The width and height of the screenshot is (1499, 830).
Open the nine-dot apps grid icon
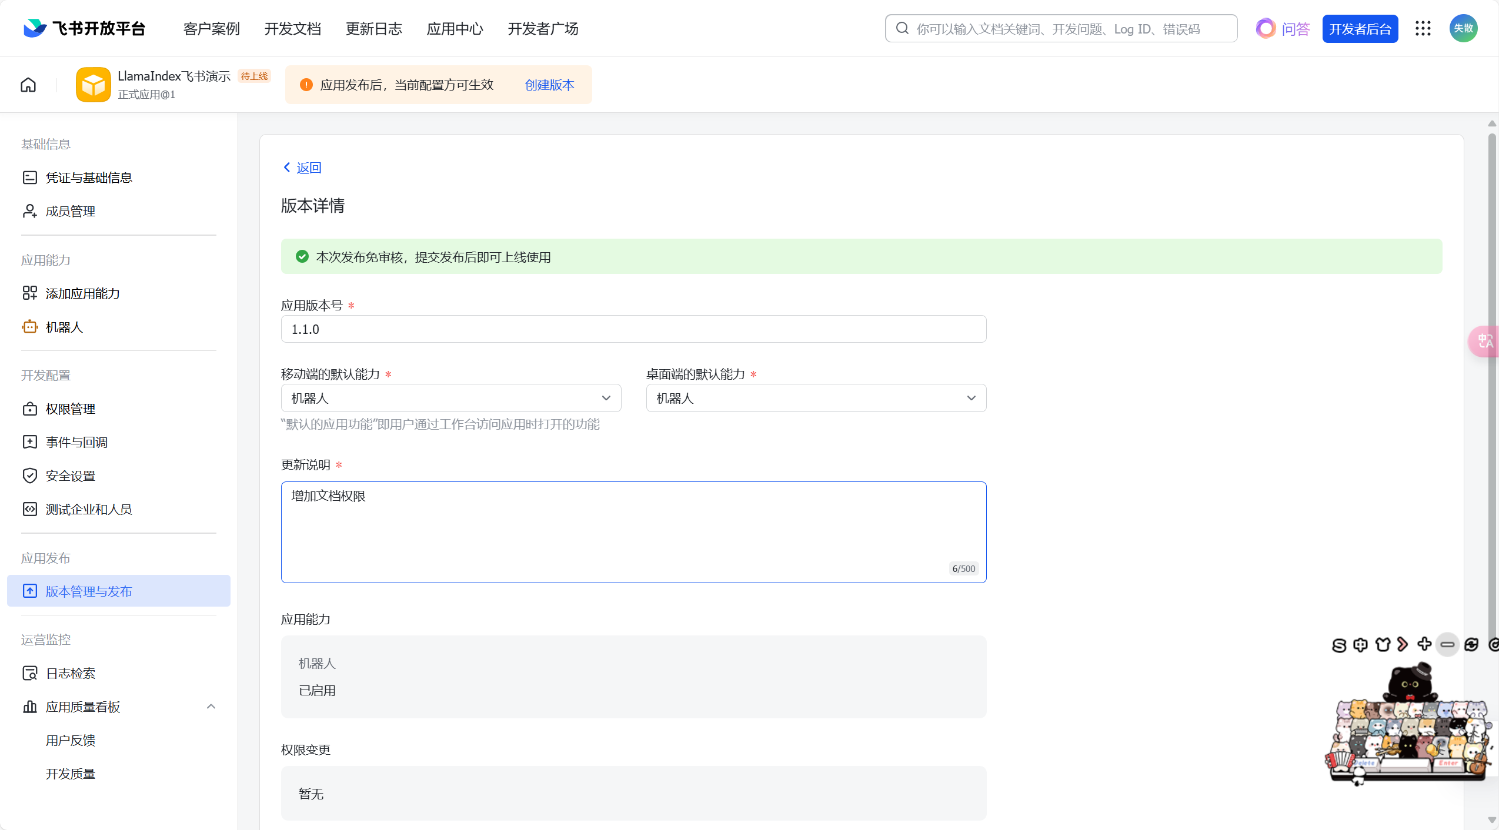tap(1423, 28)
